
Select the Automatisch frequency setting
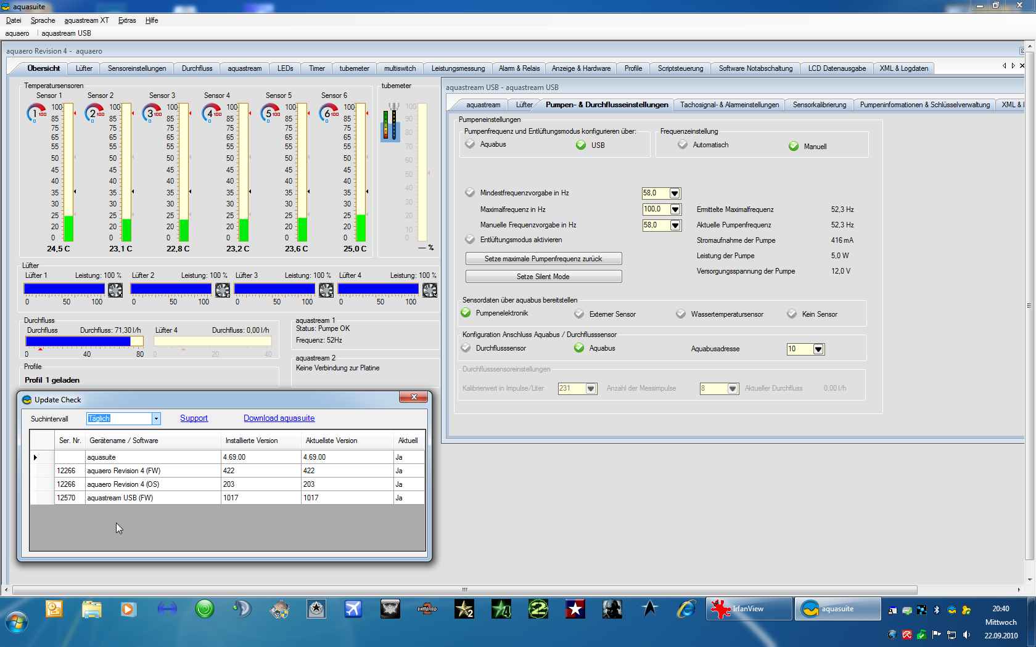point(683,145)
